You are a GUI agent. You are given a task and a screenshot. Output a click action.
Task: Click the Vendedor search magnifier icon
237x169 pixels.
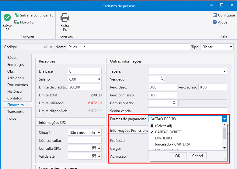point(162,79)
